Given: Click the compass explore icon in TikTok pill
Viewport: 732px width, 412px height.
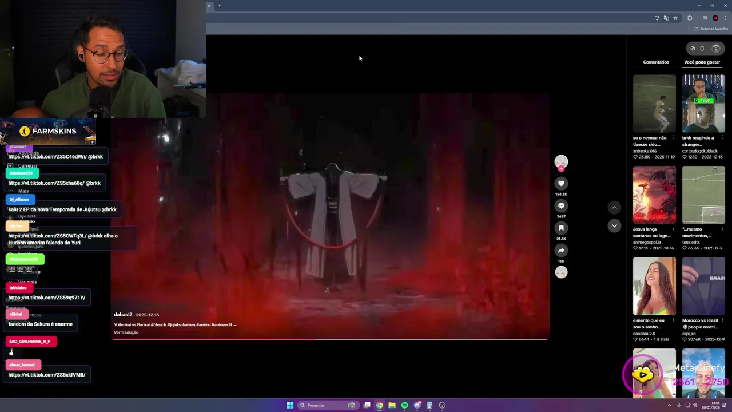Looking at the screenshot, I should click(x=693, y=48).
